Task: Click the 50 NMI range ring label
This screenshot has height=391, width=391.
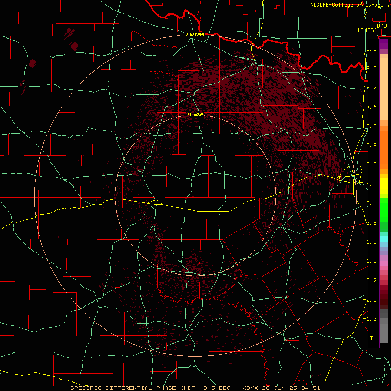Action: (195, 115)
